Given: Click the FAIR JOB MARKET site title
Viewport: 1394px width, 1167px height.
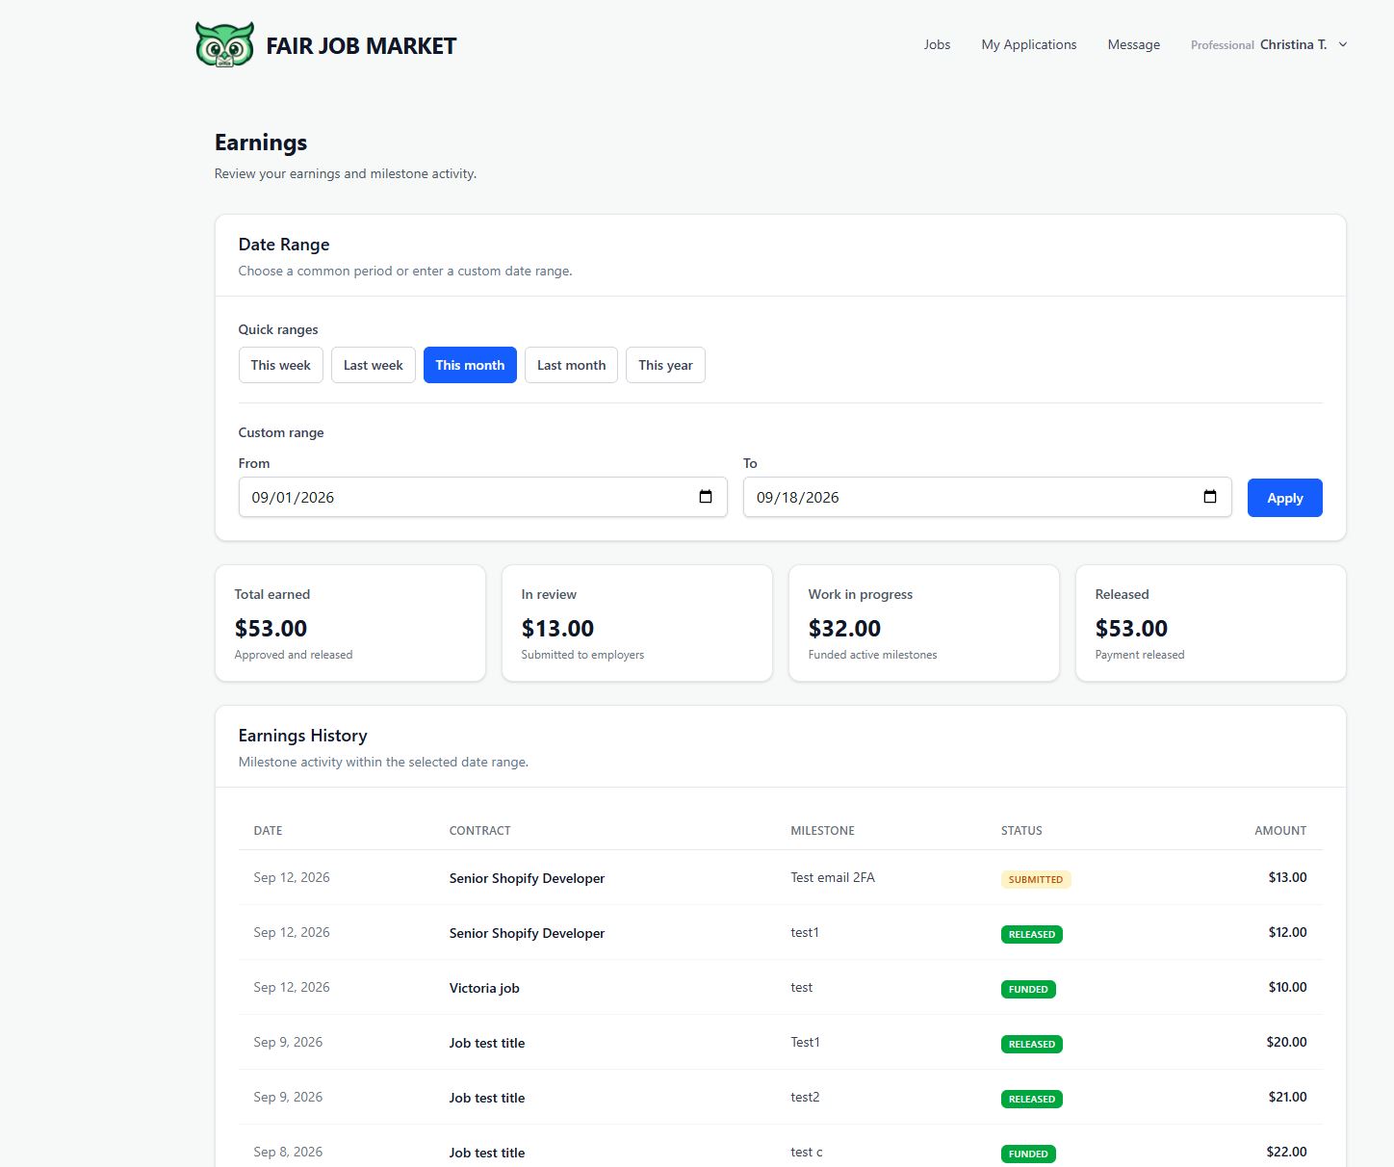Looking at the screenshot, I should point(361,45).
